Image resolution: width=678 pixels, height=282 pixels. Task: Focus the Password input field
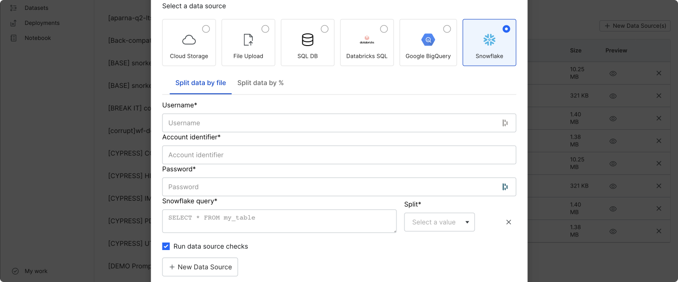click(339, 187)
